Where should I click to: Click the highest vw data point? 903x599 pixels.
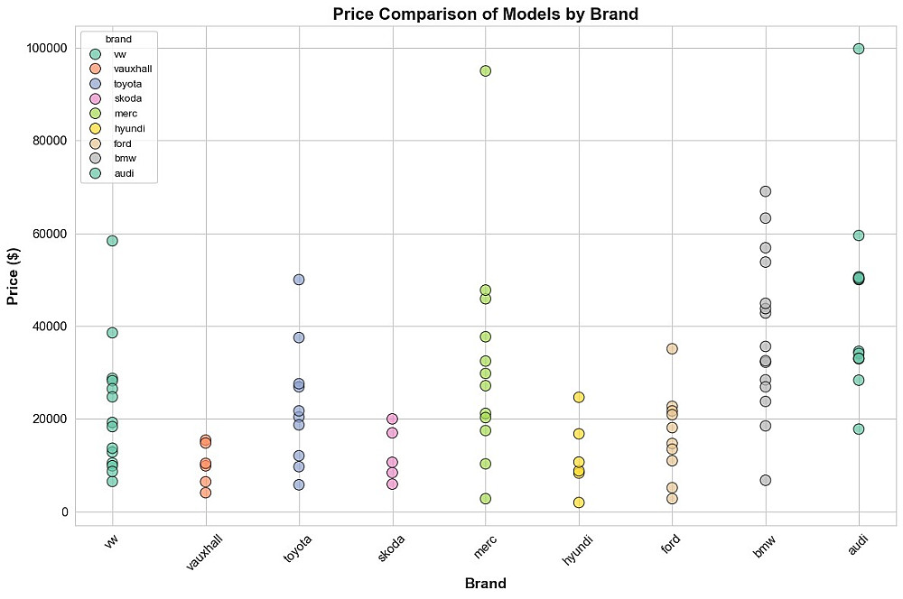[x=112, y=241]
